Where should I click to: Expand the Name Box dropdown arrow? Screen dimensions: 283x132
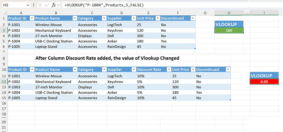point(27,5)
